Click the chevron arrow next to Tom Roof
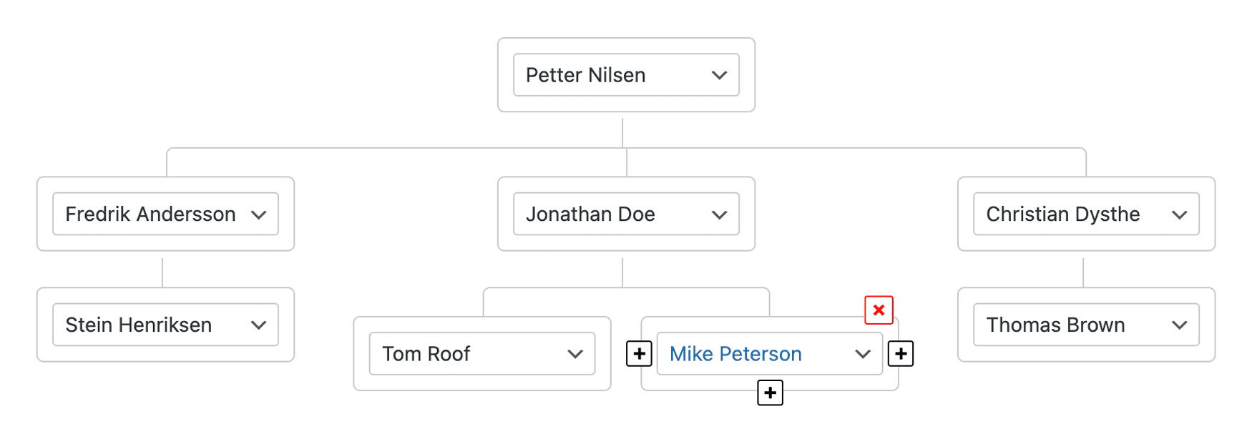 575,354
